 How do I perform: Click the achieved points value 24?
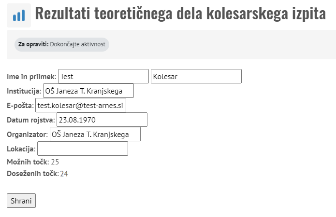pos(64,174)
